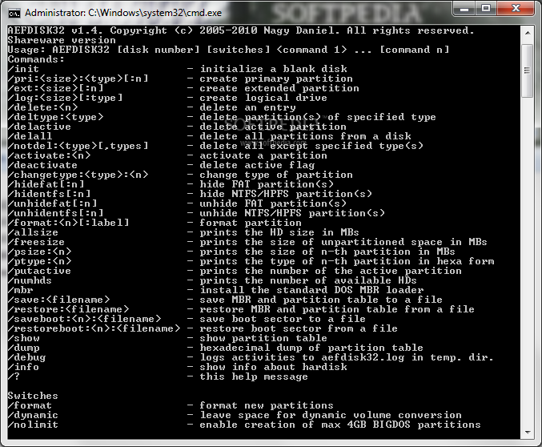Click the '/unhidentfs[:n]' command text
Viewport: 542px width, 447px height.
click(x=56, y=213)
